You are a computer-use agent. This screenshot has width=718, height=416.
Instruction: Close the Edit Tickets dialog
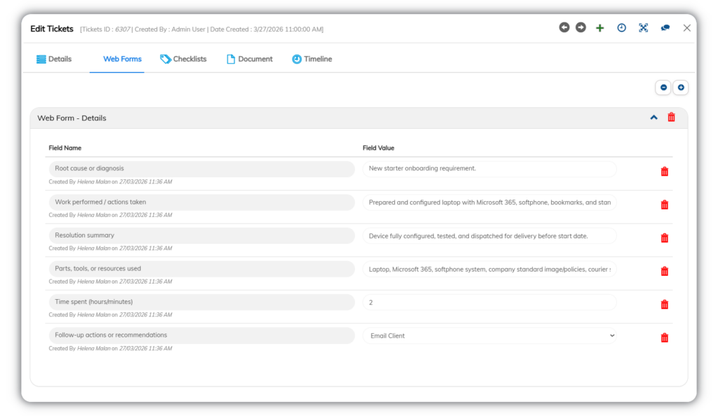(x=687, y=28)
